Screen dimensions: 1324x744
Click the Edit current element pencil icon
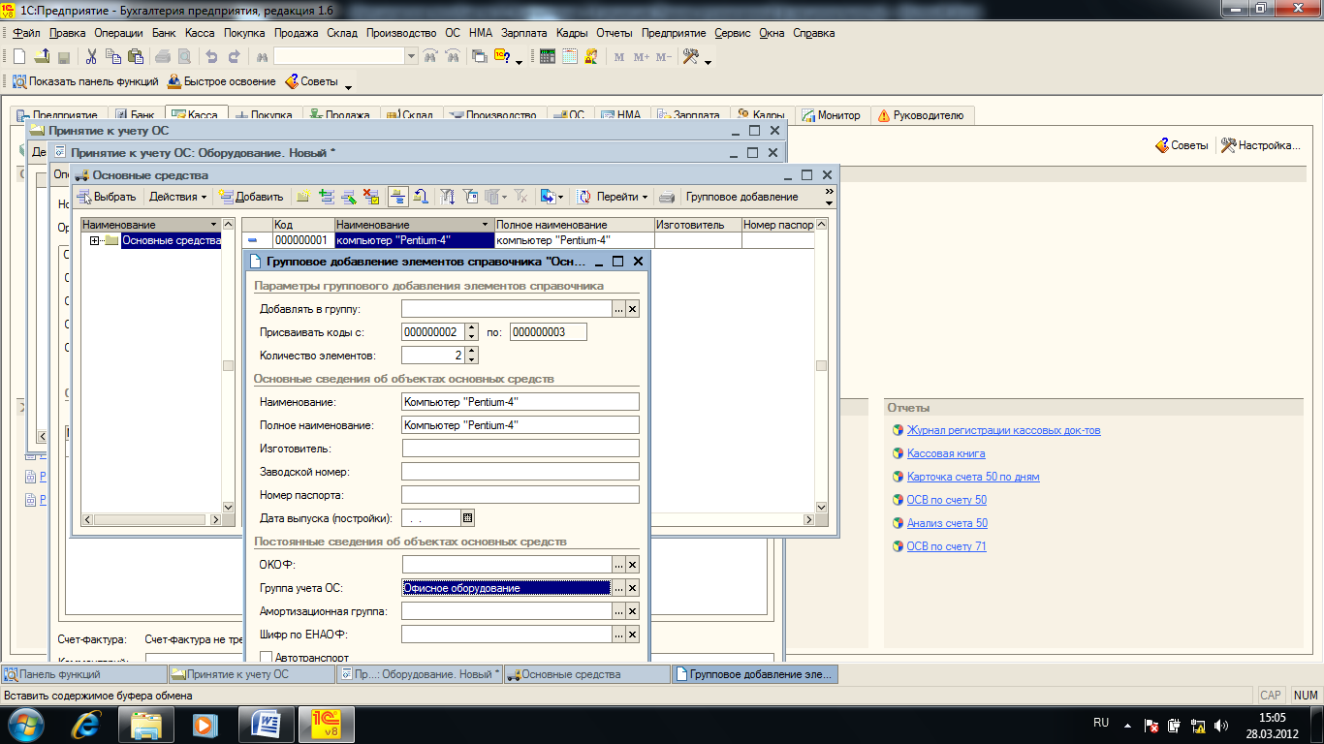point(348,197)
